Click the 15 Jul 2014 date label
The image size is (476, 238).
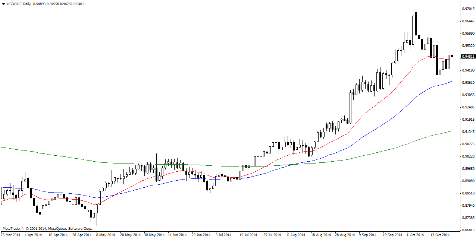pyautogui.click(x=248, y=235)
